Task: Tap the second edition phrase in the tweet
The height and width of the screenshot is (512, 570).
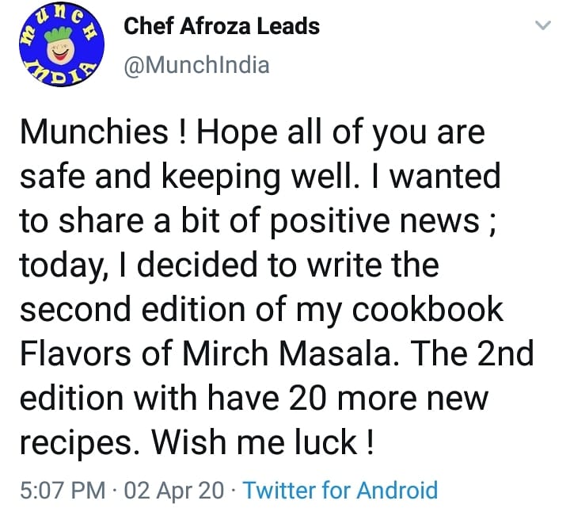Action: (x=132, y=309)
